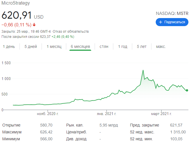The height and width of the screenshot is (144, 193).
Task: Switch to the 1 год tab
Action: point(122,47)
